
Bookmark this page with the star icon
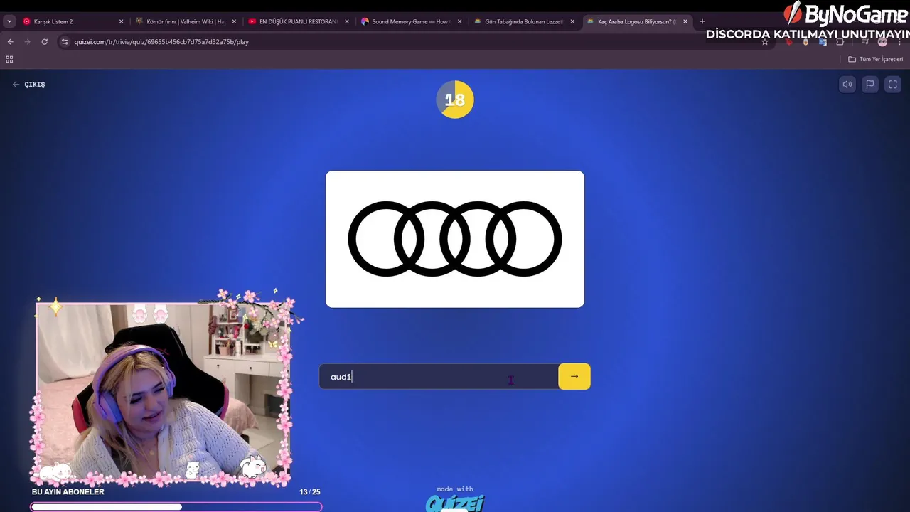(x=765, y=42)
